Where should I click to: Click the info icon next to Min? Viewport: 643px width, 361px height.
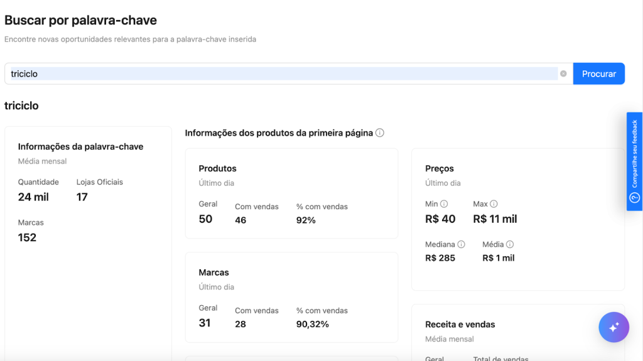pos(444,204)
